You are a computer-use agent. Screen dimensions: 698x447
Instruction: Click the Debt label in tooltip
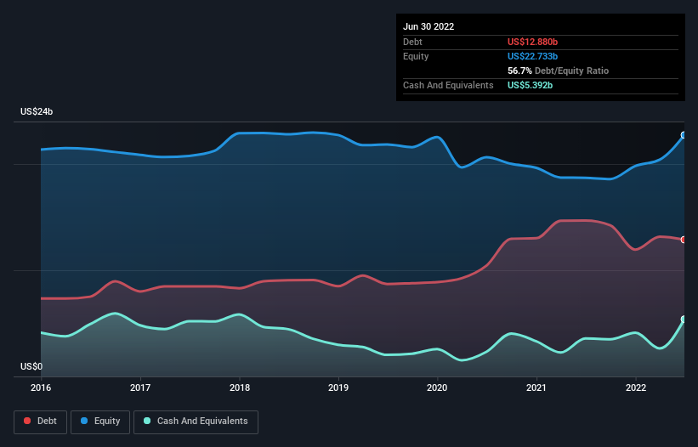[412, 42]
